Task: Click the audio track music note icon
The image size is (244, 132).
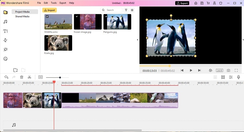Action: point(14,125)
